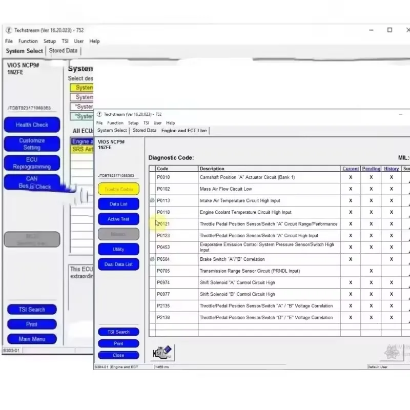Select the Engine and ECT Live tab
Image resolution: width=410 pixels, height=410 pixels.
pos(184,131)
